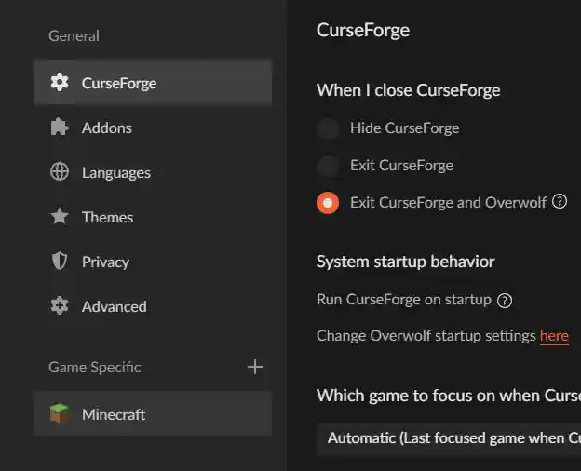Screen dimensions: 581x471
Task: Click the CurseForge gear icon in sidebar
Action: point(60,82)
